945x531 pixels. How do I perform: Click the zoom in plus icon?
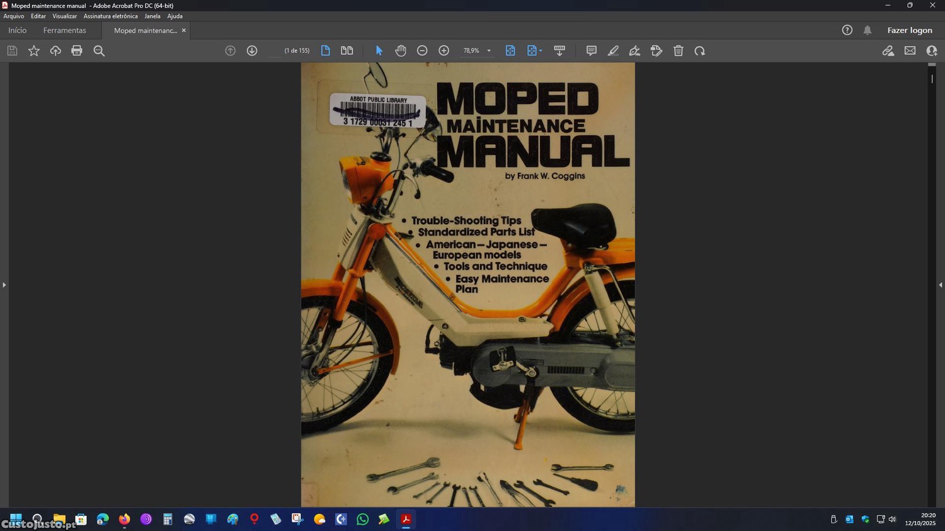coord(444,51)
